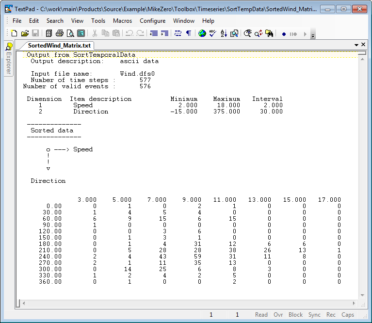Toggle the Read indicator in status bar
This screenshot has width=372, height=323.
pyautogui.click(x=261, y=315)
